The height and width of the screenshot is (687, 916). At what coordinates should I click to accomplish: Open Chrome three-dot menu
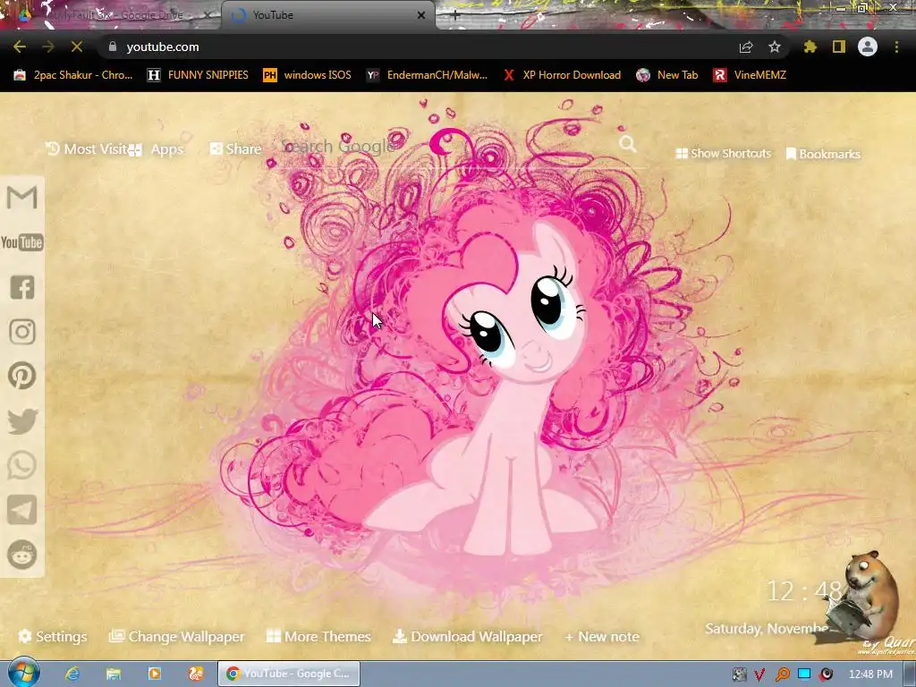click(896, 47)
